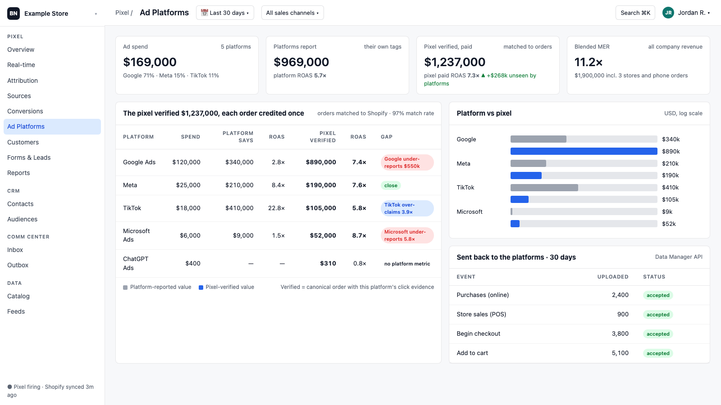Select Ad Platforms in the sidebar
The image size is (721, 405).
pyautogui.click(x=52, y=126)
